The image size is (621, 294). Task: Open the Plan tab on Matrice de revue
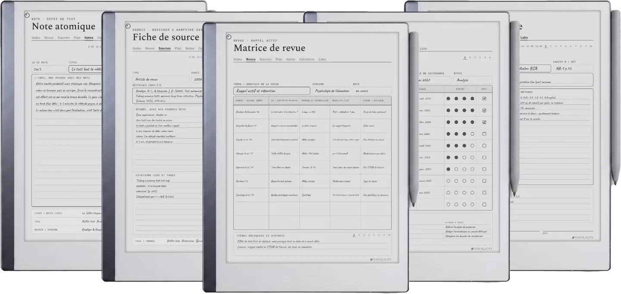click(279, 59)
